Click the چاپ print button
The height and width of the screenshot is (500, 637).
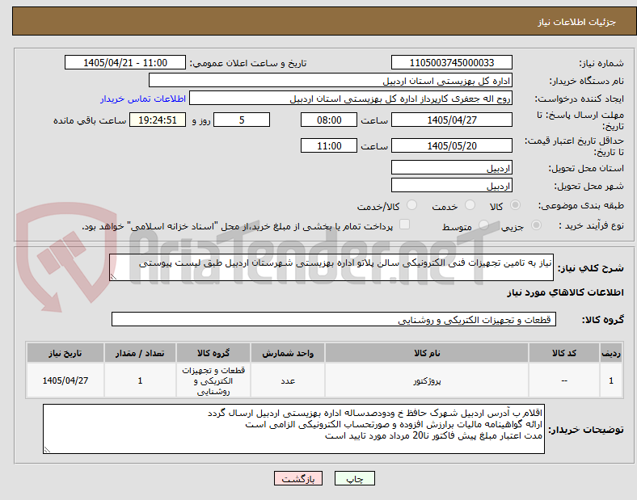coord(355,478)
